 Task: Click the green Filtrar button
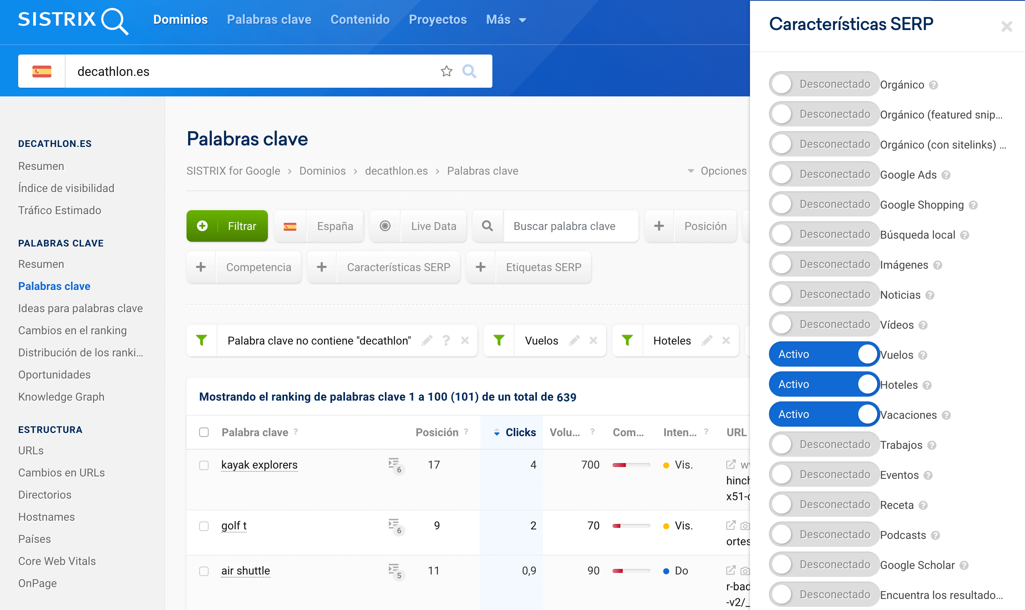click(227, 226)
